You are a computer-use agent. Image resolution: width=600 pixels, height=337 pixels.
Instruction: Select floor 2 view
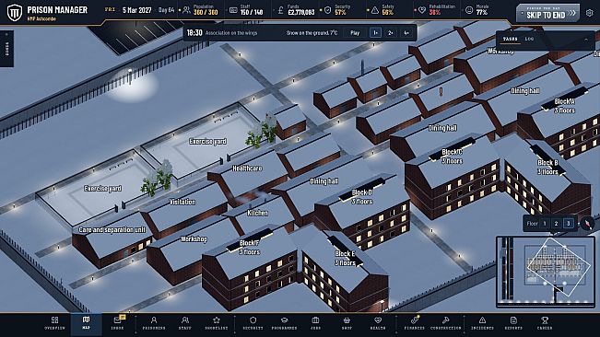pyautogui.click(x=557, y=224)
